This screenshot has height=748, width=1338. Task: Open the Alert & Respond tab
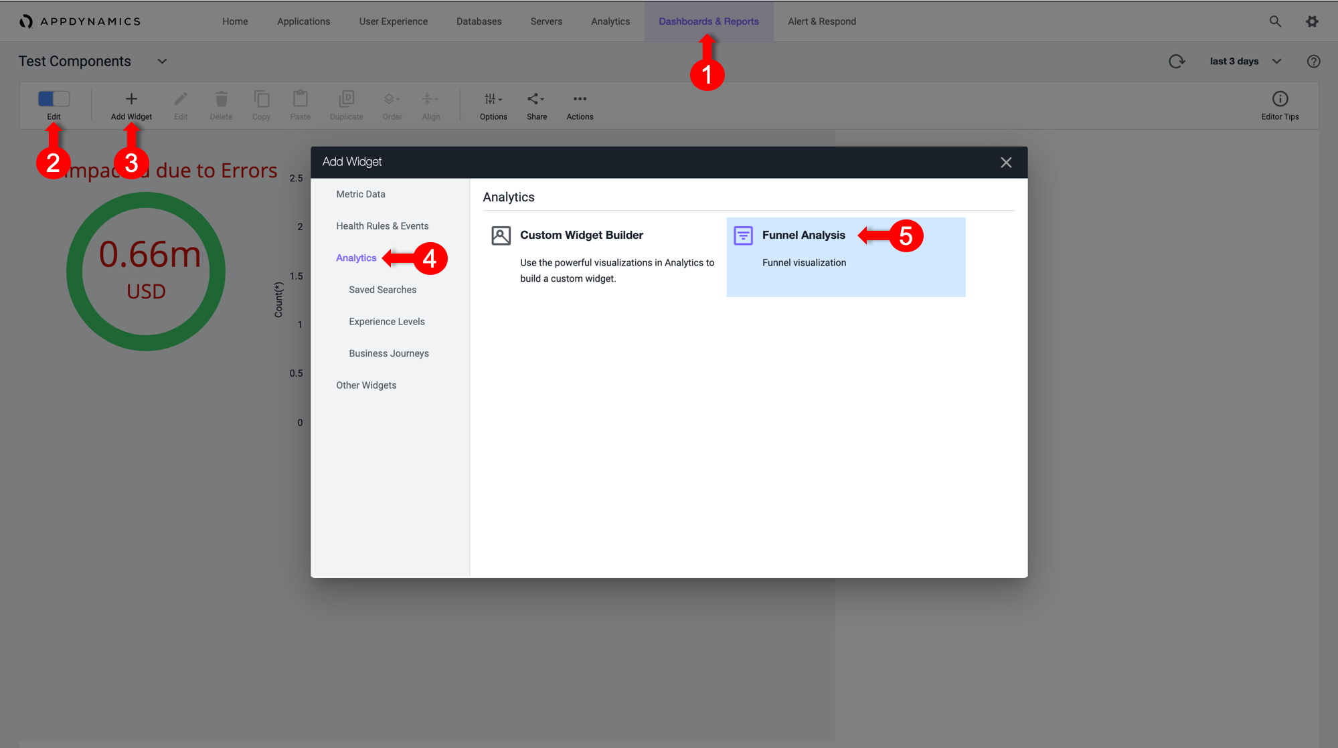822,21
